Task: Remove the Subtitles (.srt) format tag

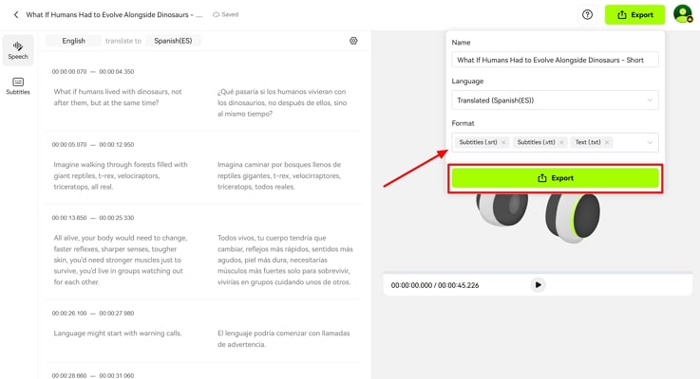Action: [503, 142]
